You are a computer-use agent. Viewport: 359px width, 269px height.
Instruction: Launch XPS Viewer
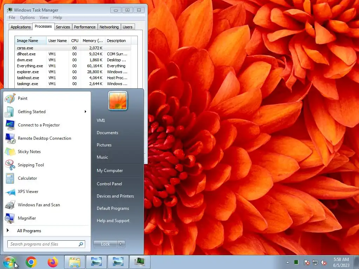pyautogui.click(x=47, y=192)
